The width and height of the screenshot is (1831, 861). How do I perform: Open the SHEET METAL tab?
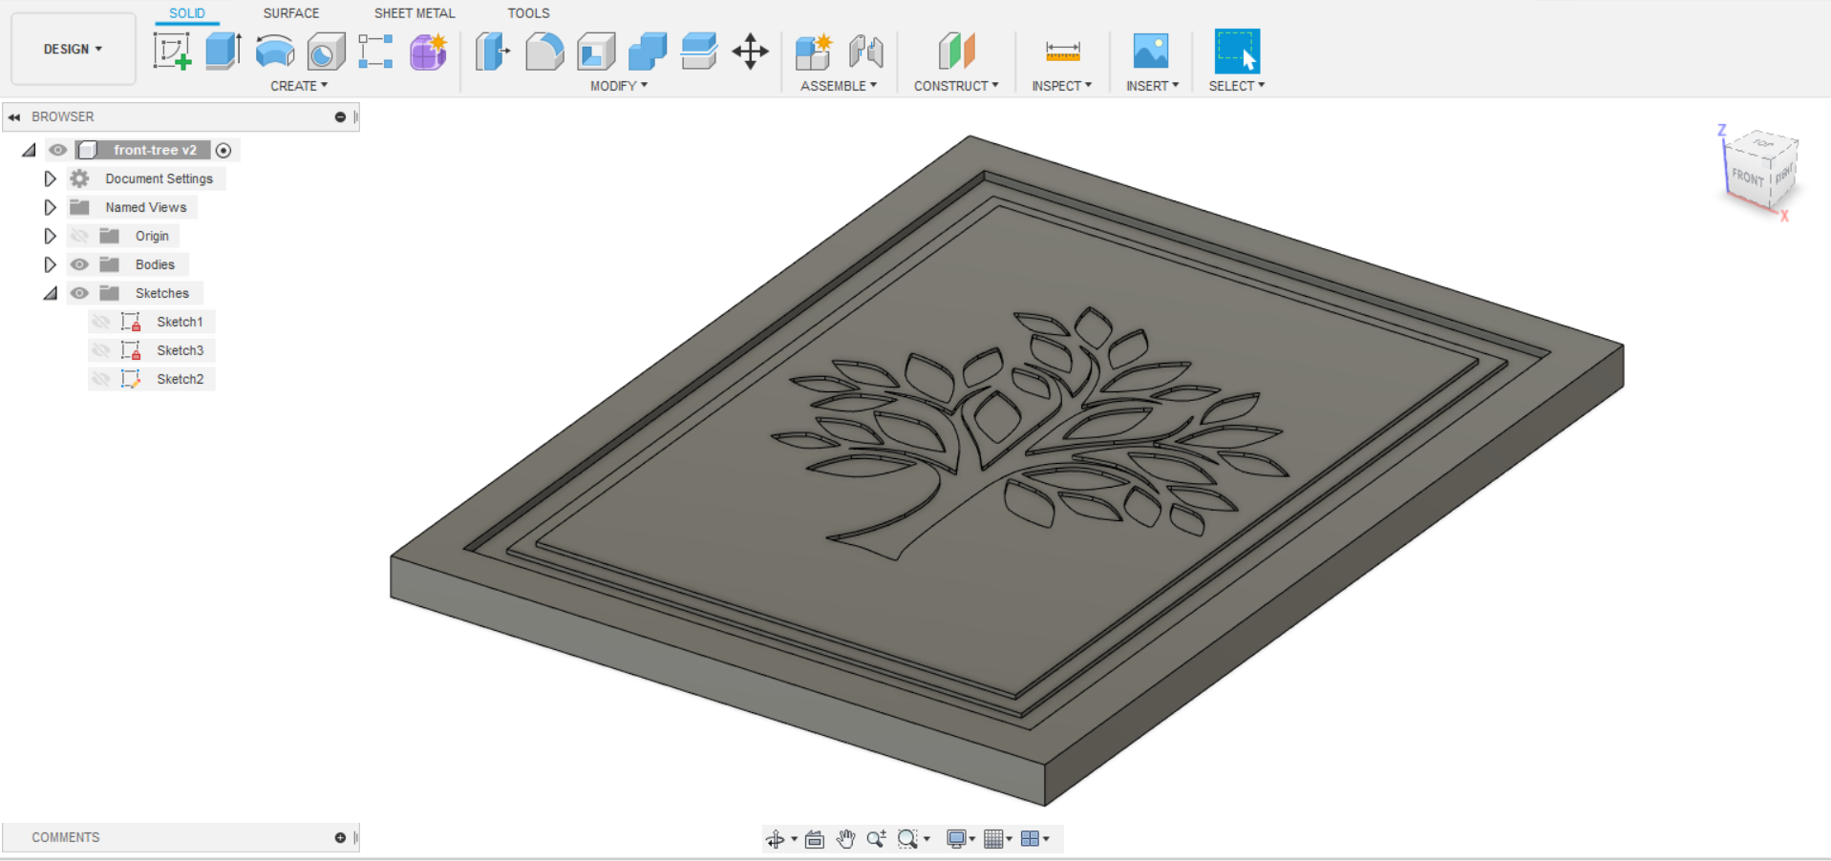coord(415,13)
